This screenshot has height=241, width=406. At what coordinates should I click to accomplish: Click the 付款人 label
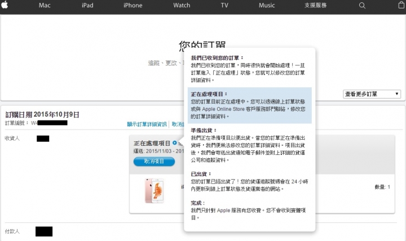click(x=12, y=231)
